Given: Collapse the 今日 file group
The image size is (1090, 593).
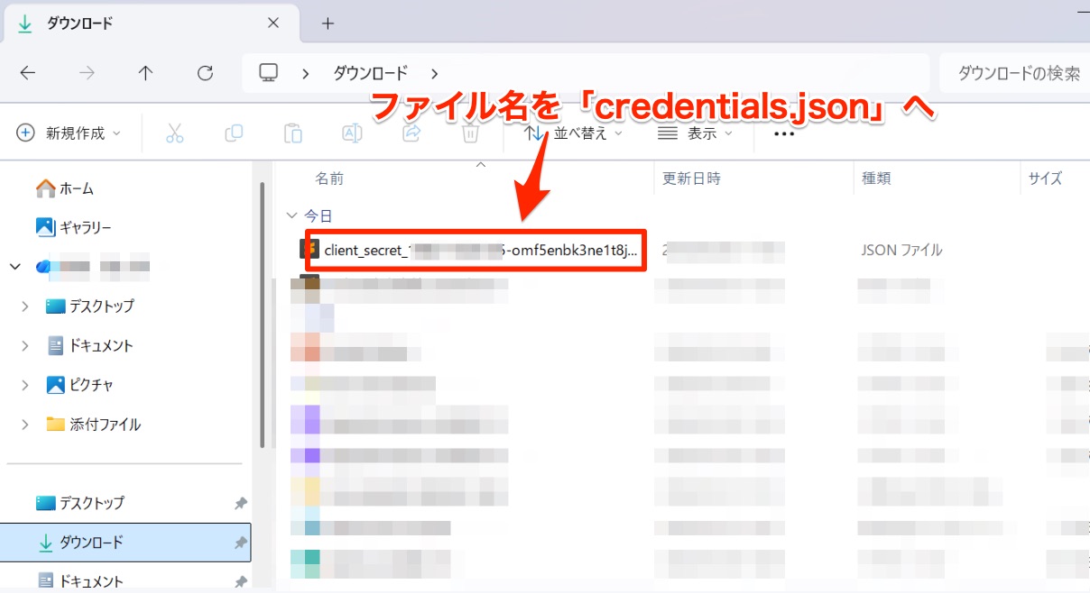Looking at the screenshot, I should (291, 216).
